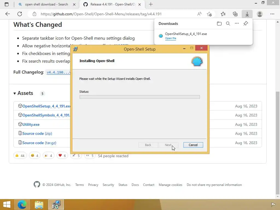This screenshot has height=210, width=280.
Task: Open the Docs footer link
Action: tap(135, 185)
